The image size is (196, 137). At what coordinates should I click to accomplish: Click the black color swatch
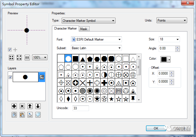click(164, 59)
